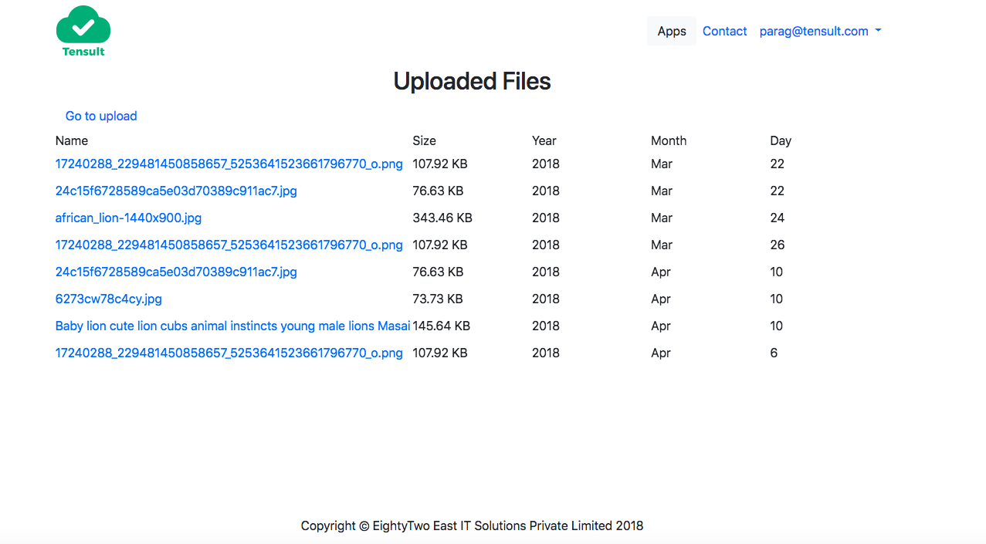Open the parag@tensult.com account dropdown
The height and width of the screenshot is (544, 986).
pyautogui.click(x=812, y=31)
